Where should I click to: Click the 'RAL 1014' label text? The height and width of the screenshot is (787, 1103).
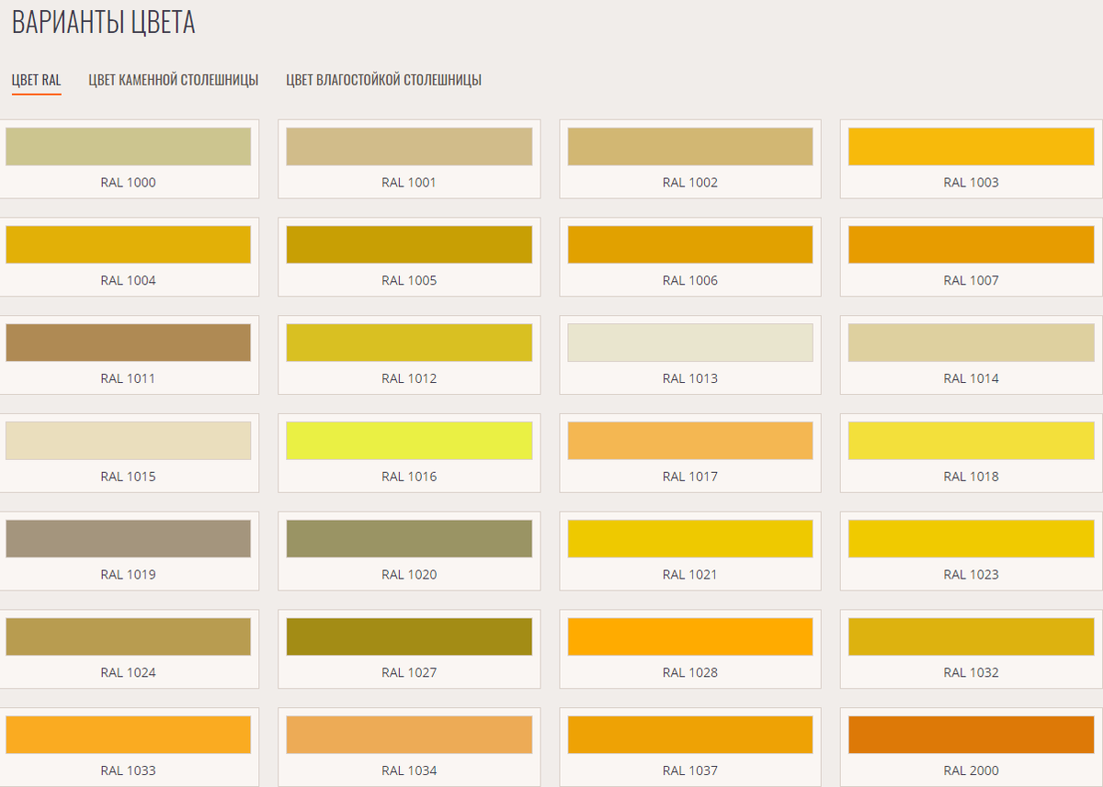(x=972, y=378)
